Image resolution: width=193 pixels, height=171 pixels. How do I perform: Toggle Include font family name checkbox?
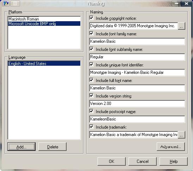(x=91, y=34)
